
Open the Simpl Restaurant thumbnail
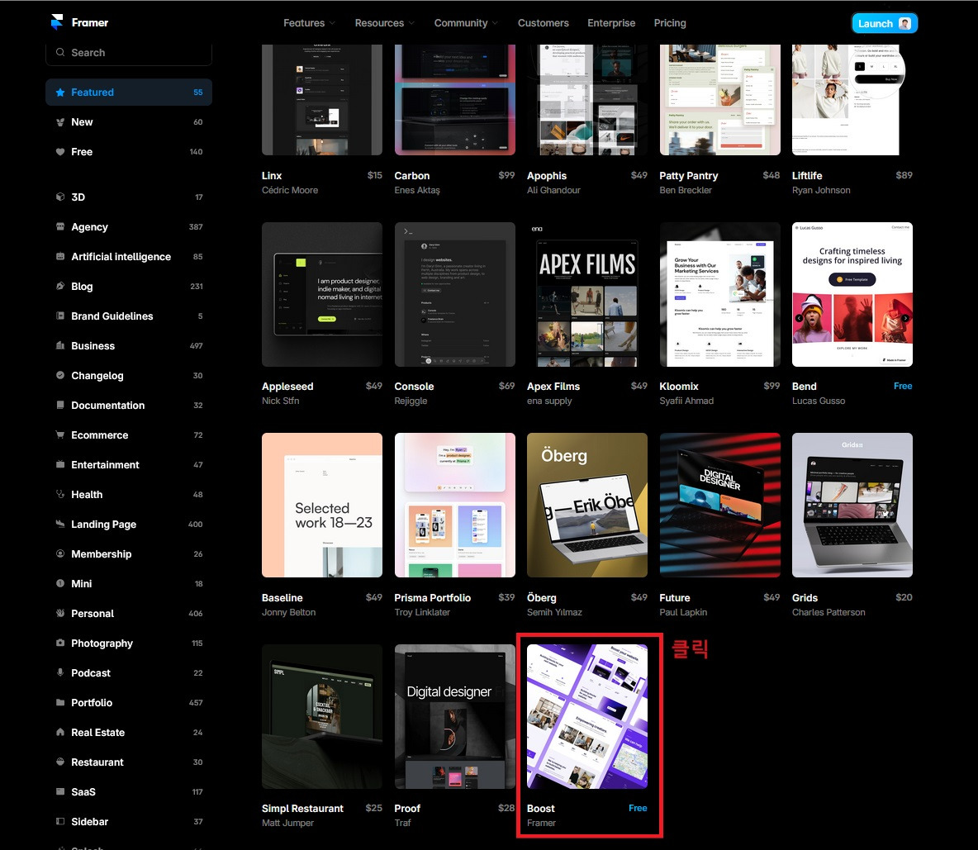pyautogui.click(x=322, y=716)
